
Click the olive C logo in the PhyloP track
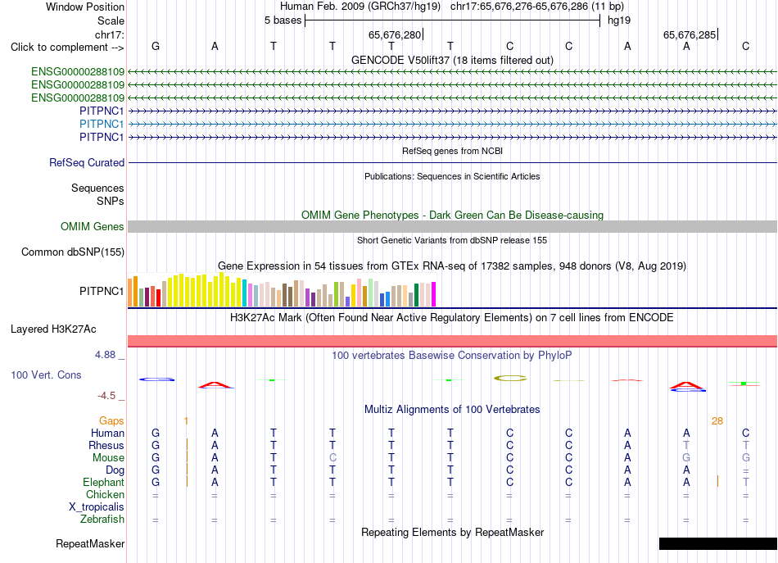tap(510, 379)
